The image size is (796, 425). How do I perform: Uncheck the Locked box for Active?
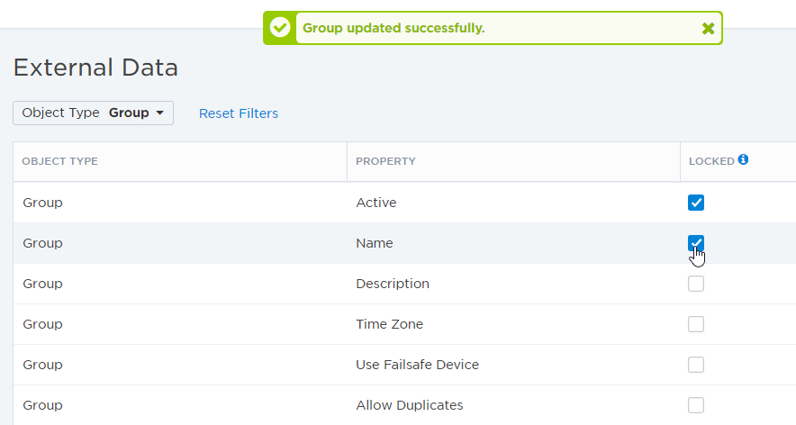point(696,203)
